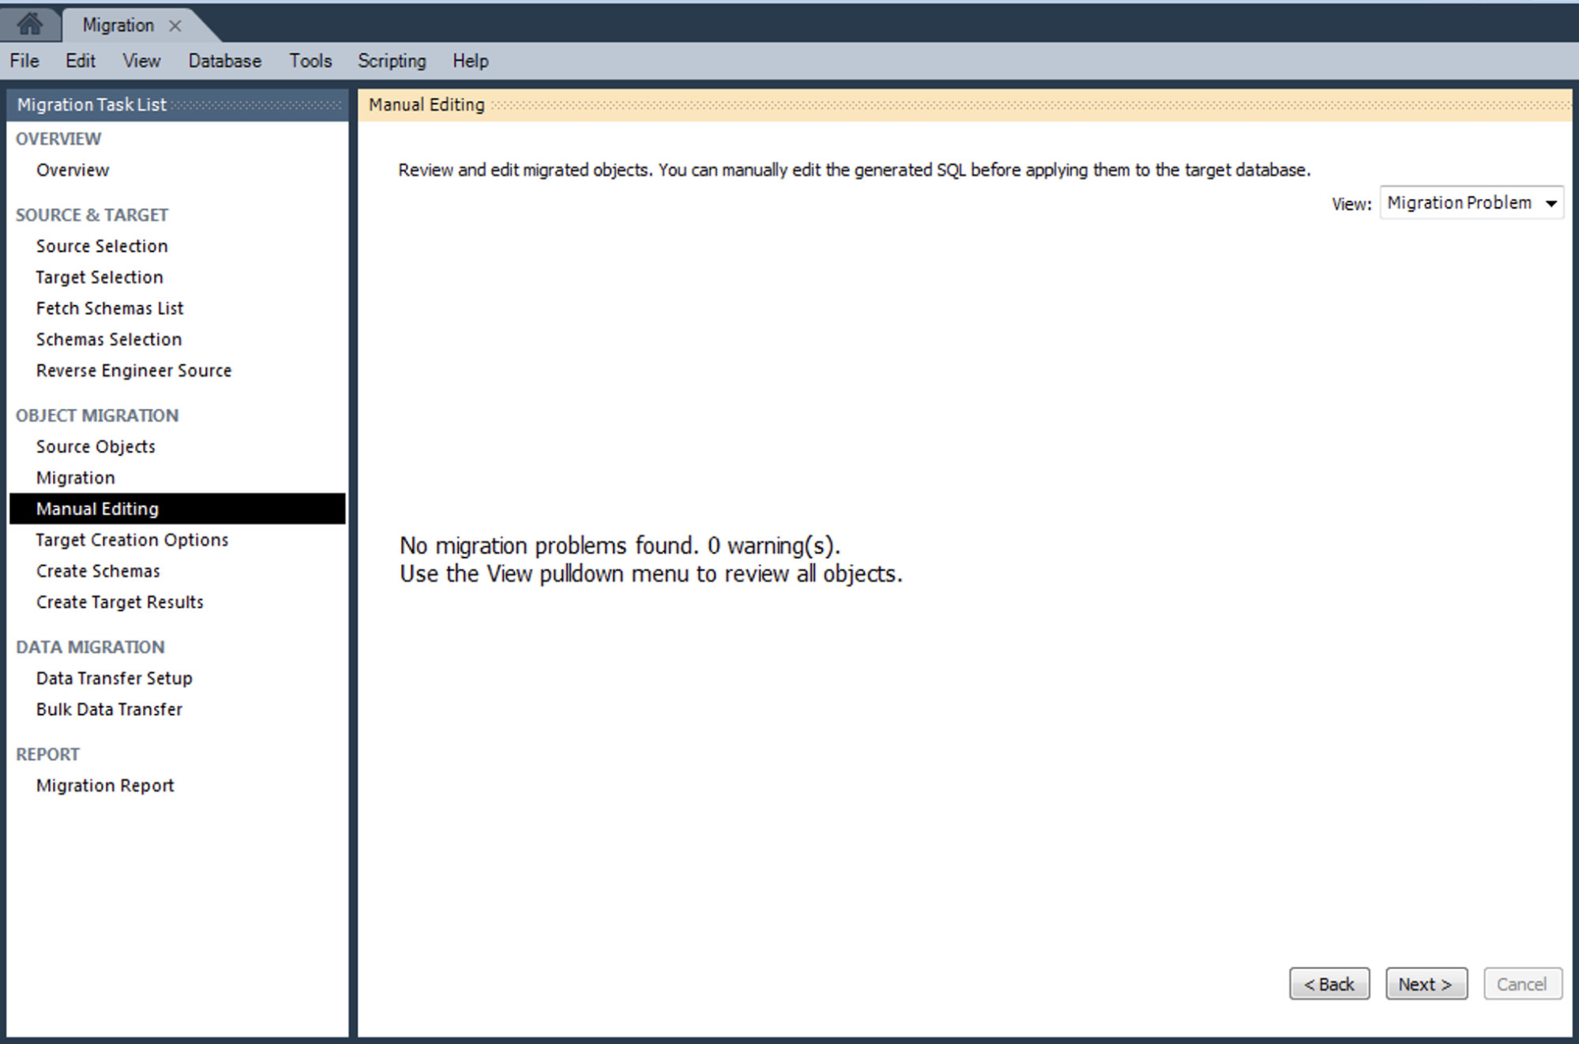Open the Help menu
The width and height of the screenshot is (1579, 1044).
(471, 61)
